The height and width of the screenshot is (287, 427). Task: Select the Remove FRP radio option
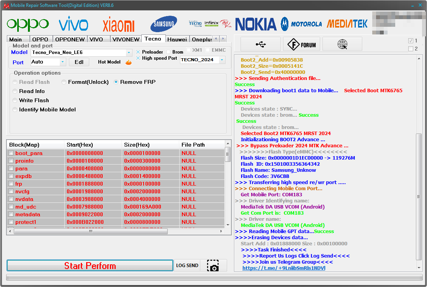[116, 82]
